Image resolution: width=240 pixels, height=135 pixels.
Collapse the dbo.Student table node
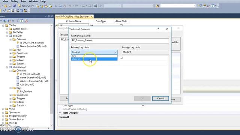(x=7, y=67)
